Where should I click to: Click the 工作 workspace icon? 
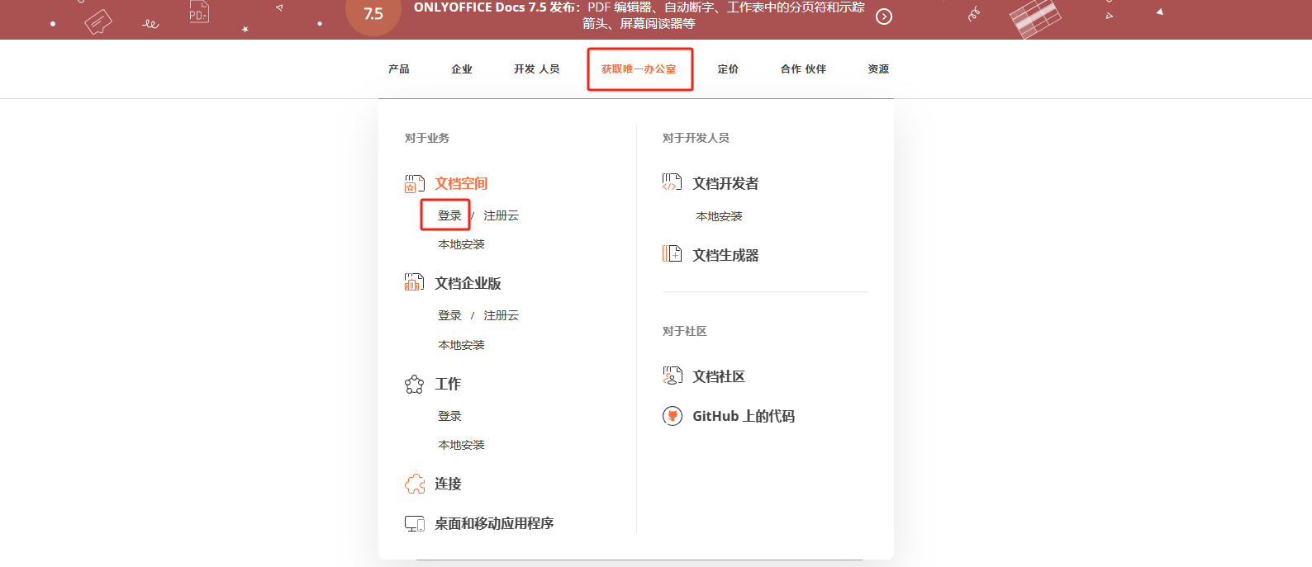point(414,384)
